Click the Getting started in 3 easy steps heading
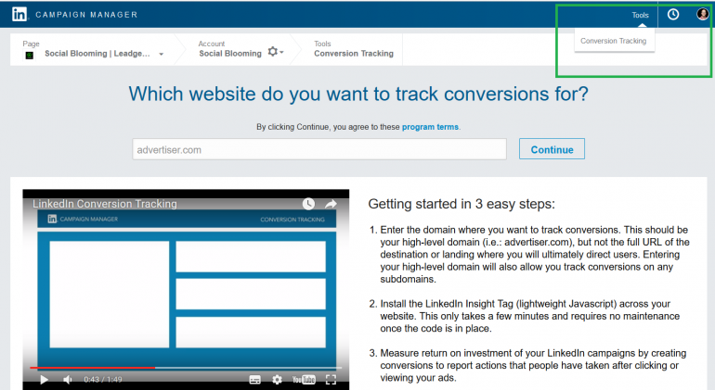Image resolution: width=715 pixels, height=390 pixels. click(x=461, y=204)
